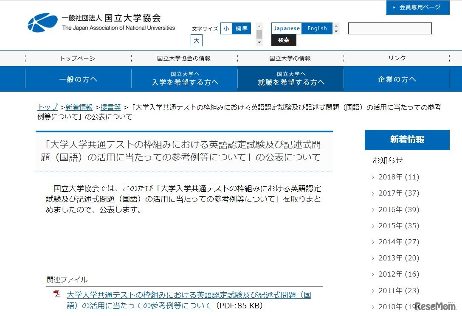Go to 新着情報 via the breadcrumb

point(79,107)
